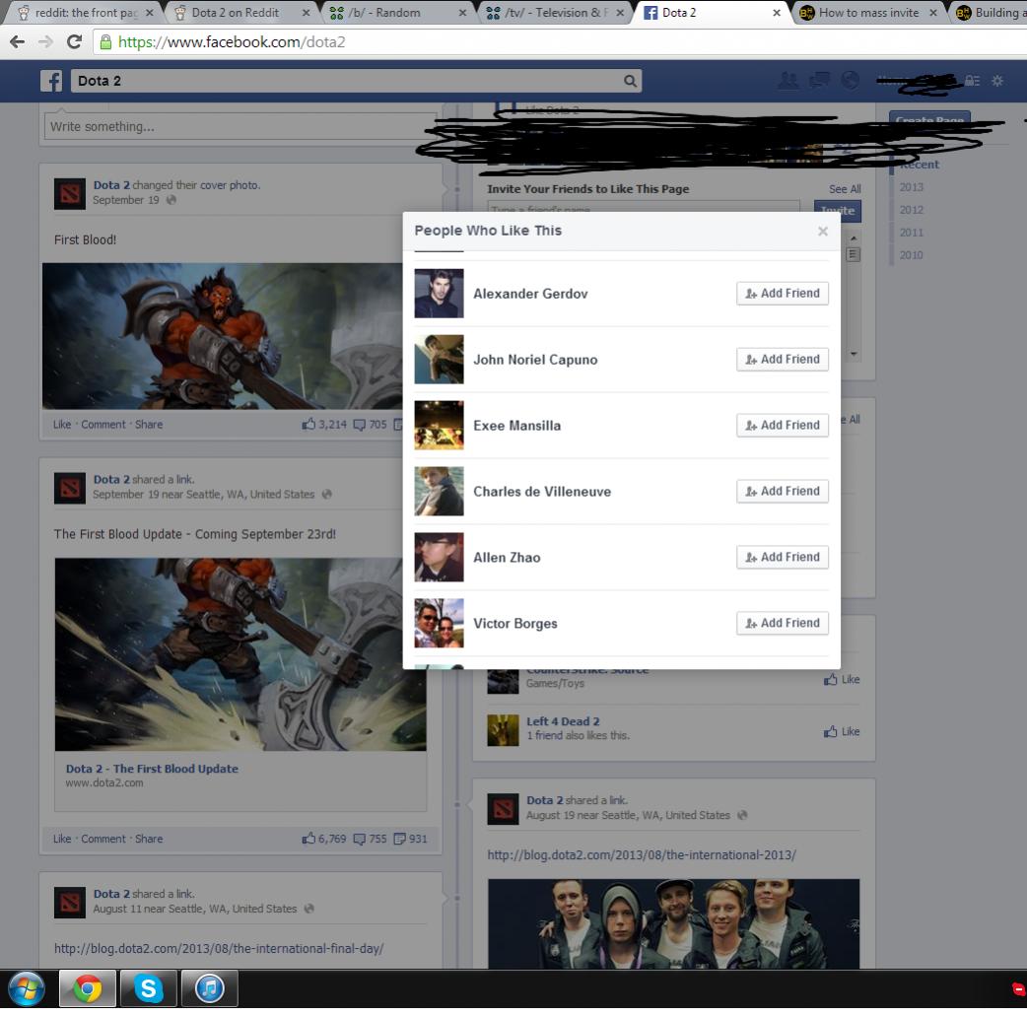
Task: Open Allen Zhao profile photo
Action: point(439,558)
